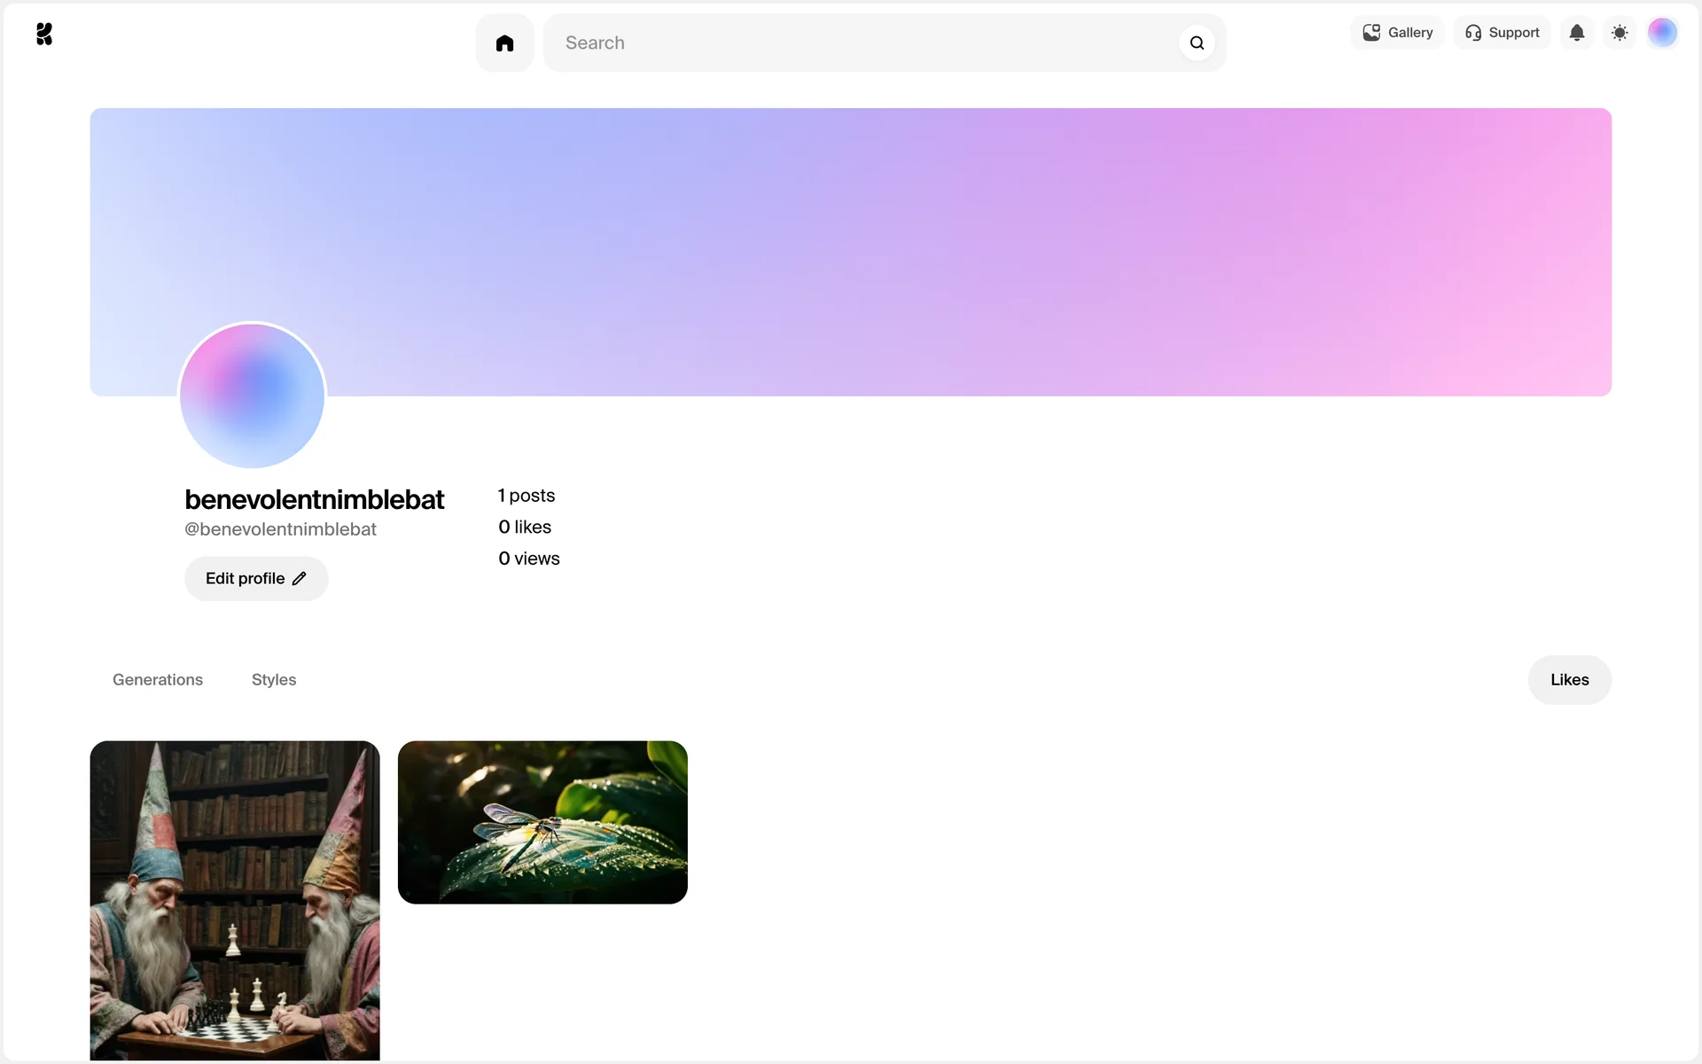1702x1064 pixels.
Task: Click the headset icon in Support
Action: pyautogui.click(x=1473, y=33)
